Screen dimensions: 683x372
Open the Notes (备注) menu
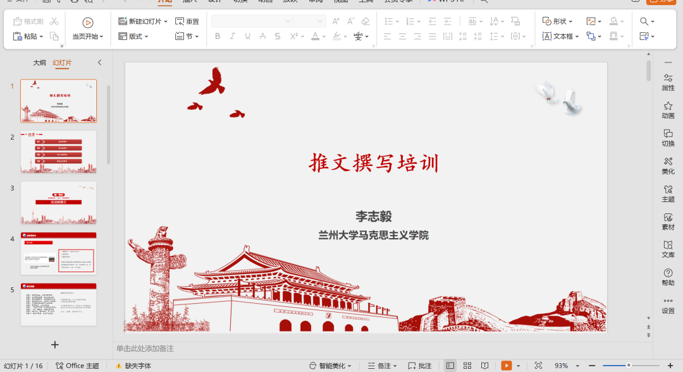[x=383, y=366]
